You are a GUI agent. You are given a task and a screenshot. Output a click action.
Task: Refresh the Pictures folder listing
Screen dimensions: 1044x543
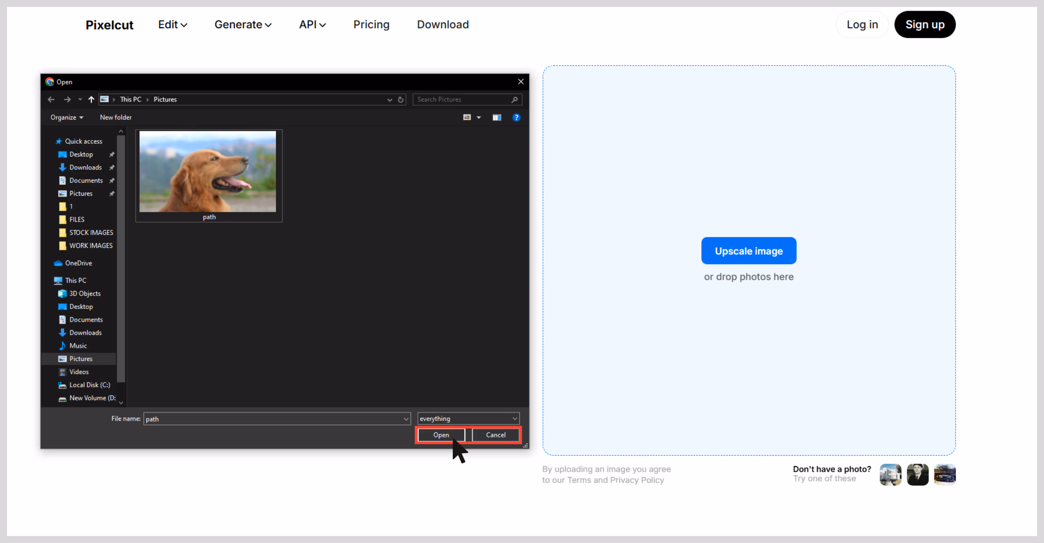(x=401, y=100)
